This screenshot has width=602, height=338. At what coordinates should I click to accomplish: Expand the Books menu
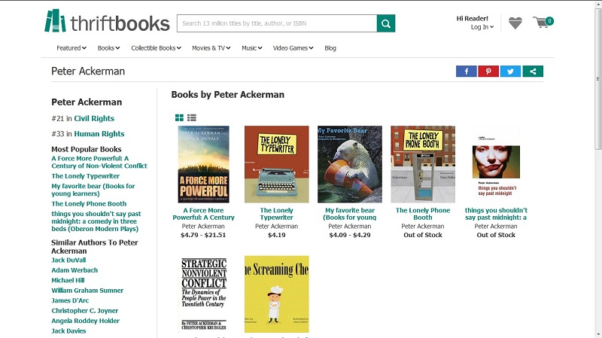(x=108, y=48)
